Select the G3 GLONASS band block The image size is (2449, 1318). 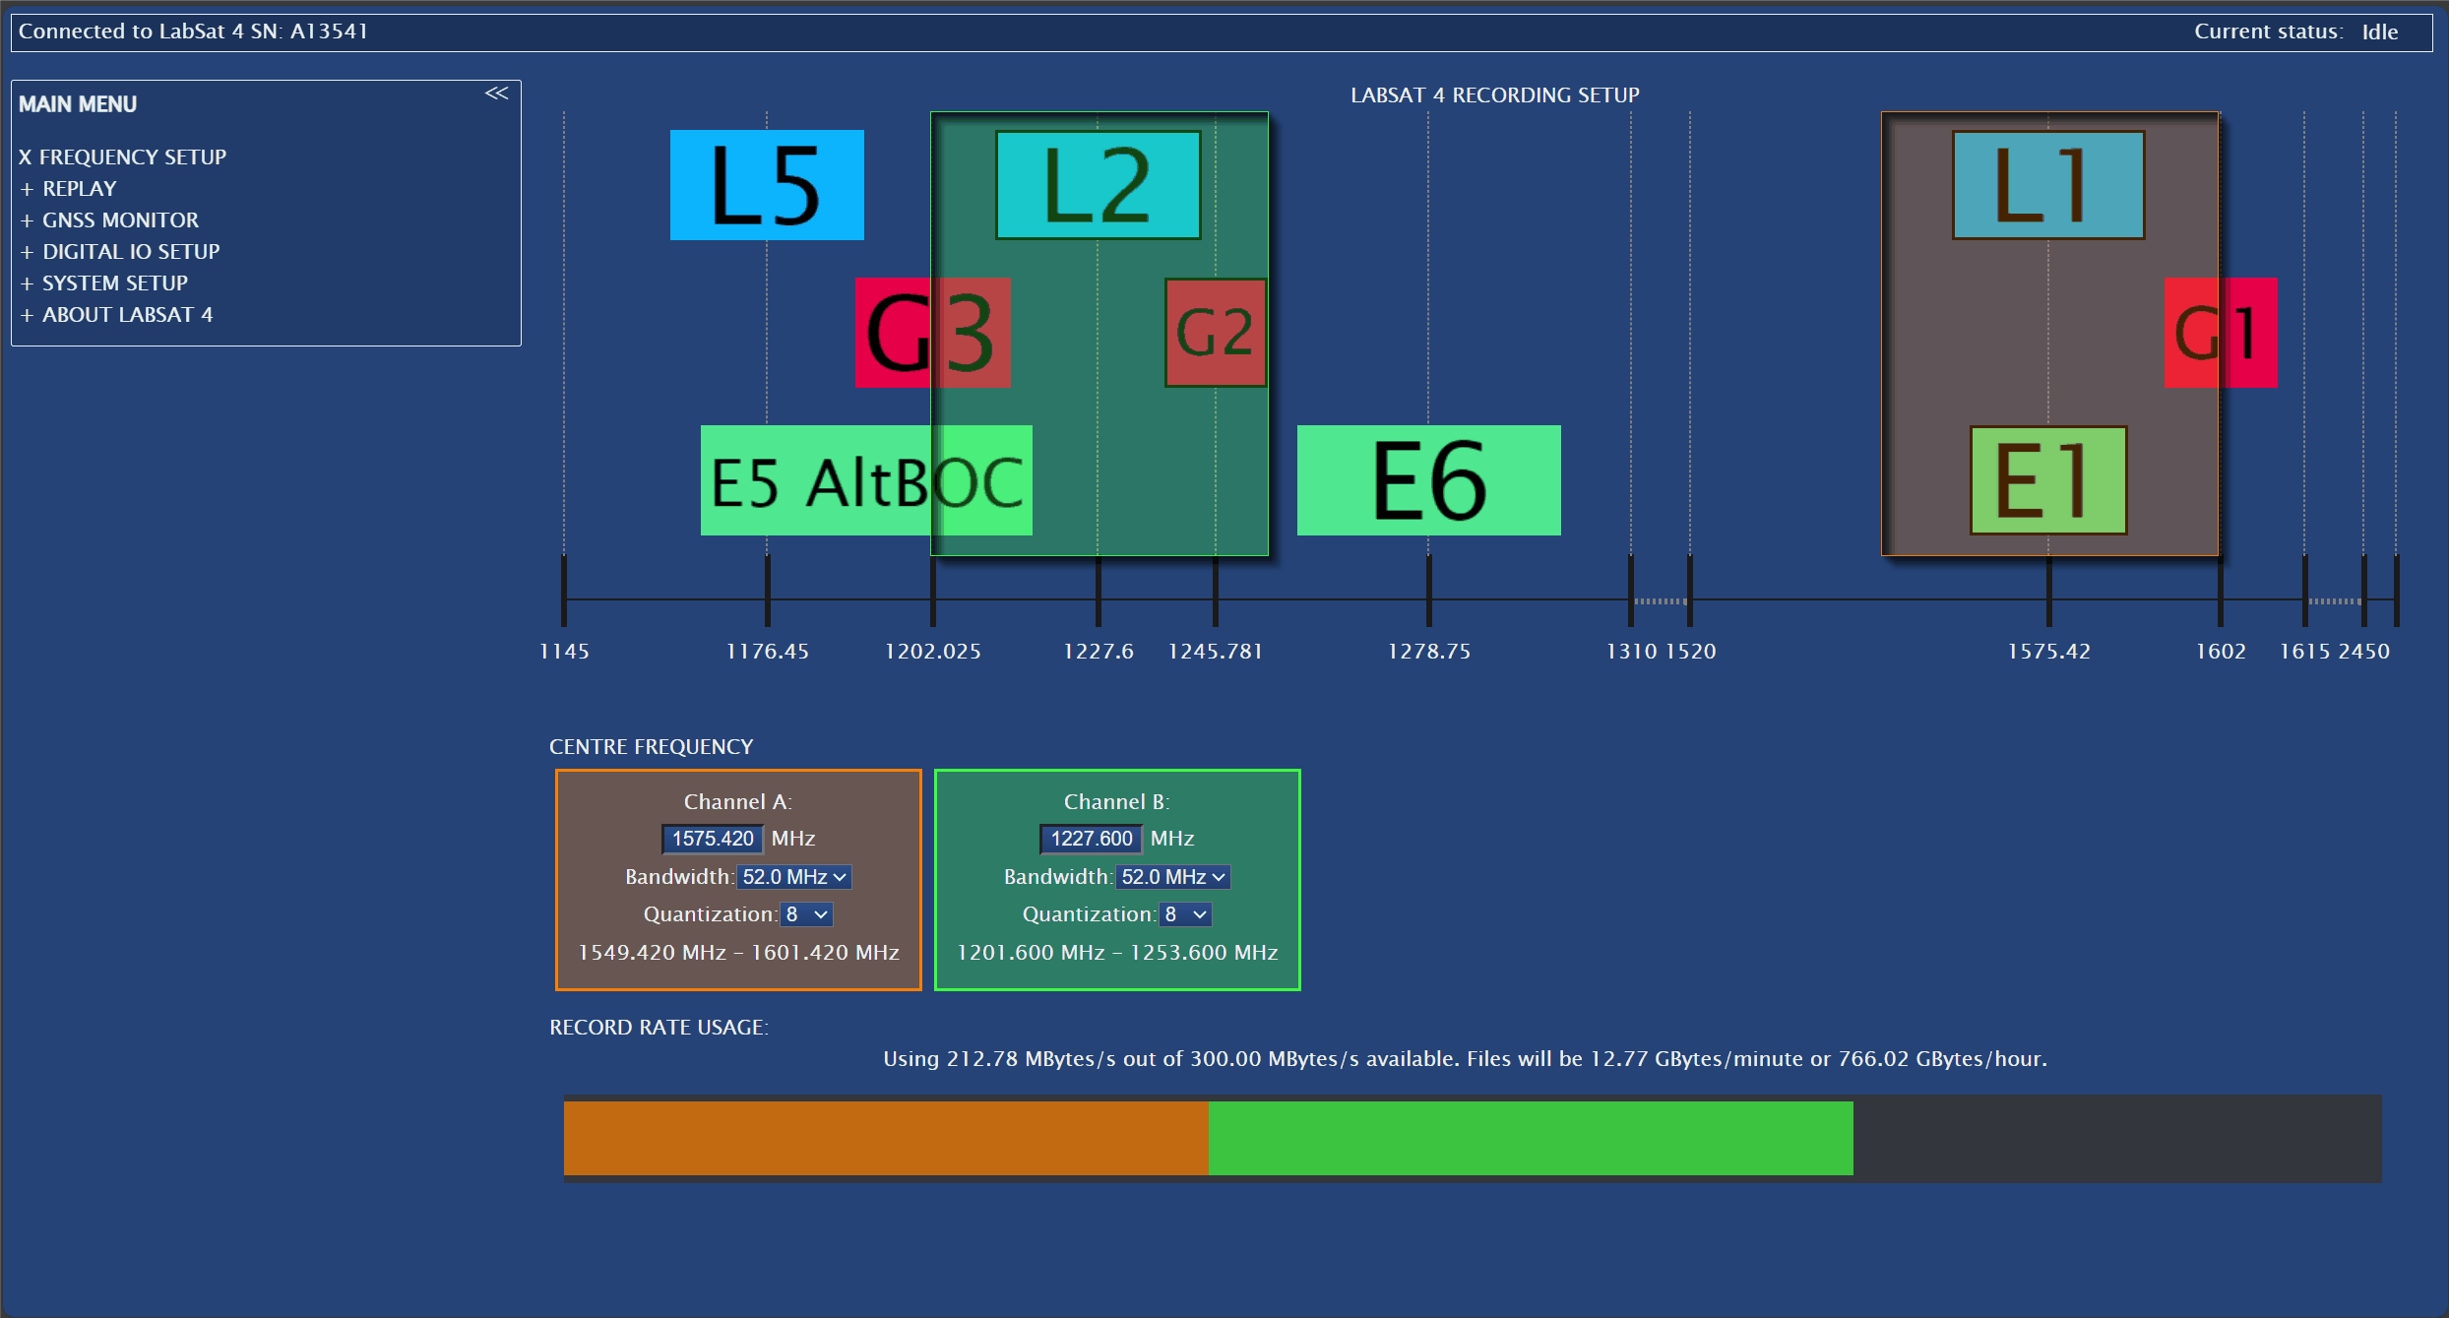point(933,333)
